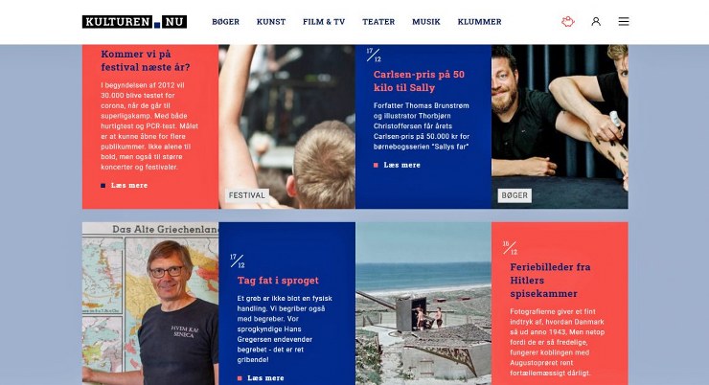
Task: Open headline Kommer vi på festival næste år?
Action: coord(146,60)
